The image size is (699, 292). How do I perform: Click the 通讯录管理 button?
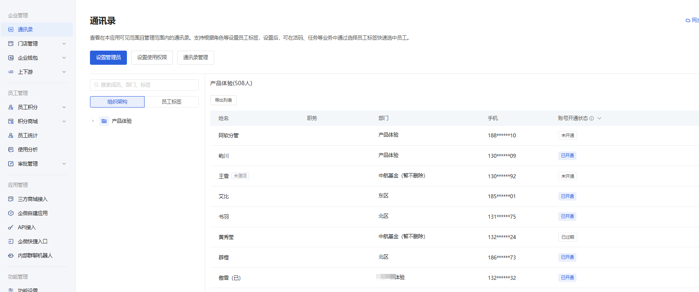(x=196, y=58)
